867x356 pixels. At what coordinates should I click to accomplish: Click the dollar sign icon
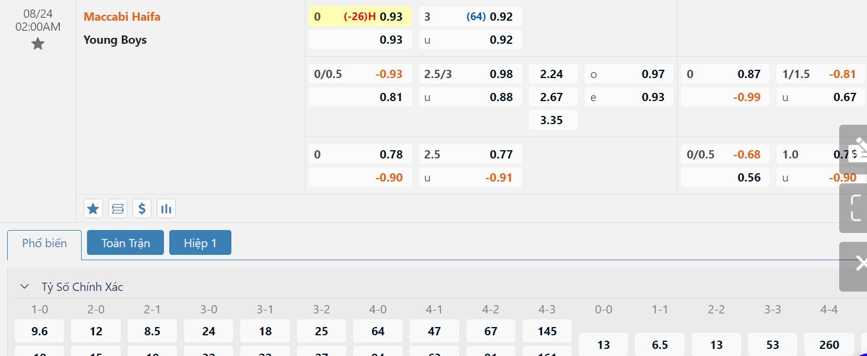click(x=142, y=208)
